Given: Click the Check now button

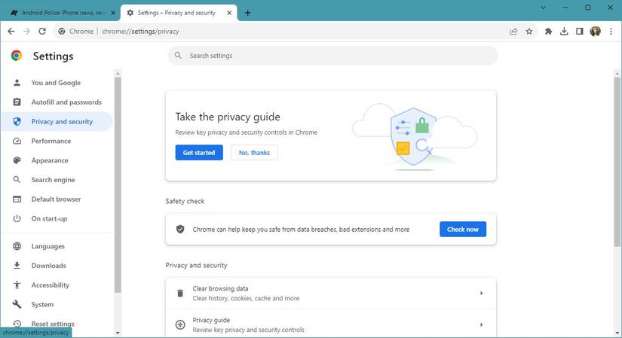Looking at the screenshot, I should 462,229.
